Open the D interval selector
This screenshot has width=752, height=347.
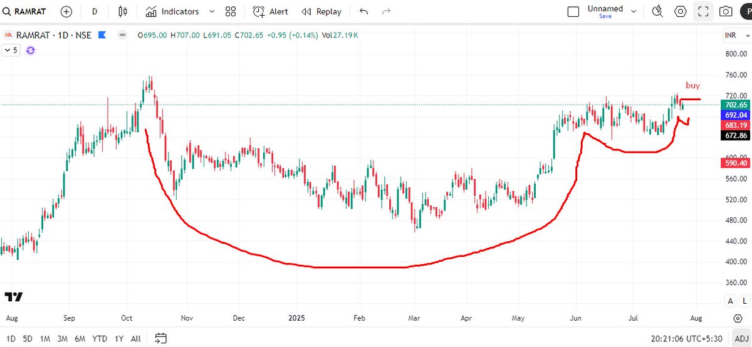pyautogui.click(x=95, y=11)
